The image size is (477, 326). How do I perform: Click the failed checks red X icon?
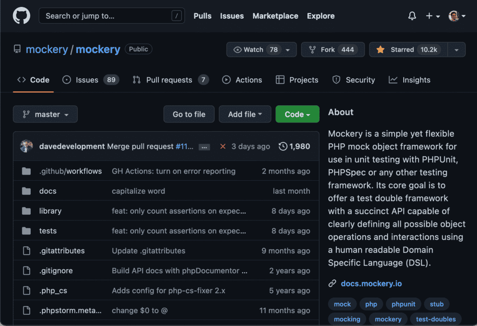click(x=222, y=146)
